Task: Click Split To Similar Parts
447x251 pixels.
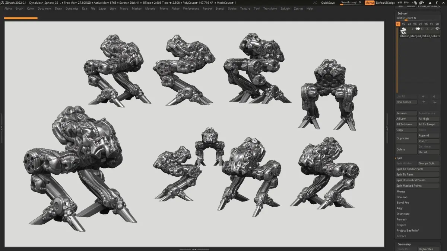Action: pyautogui.click(x=418, y=169)
